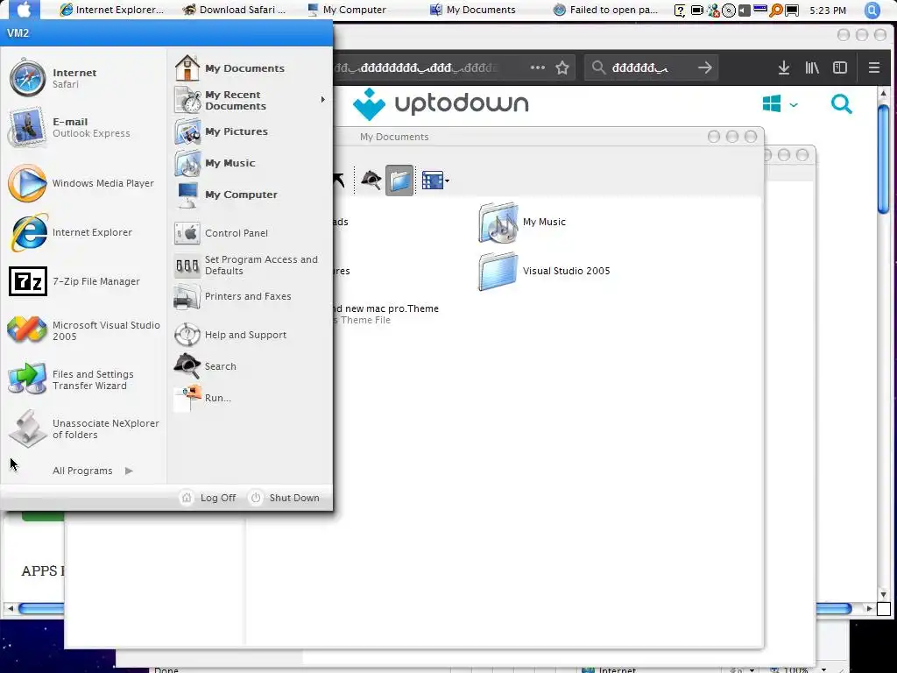Viewport: 897px width, 673px height.
Task: Click the orange magnifier tray icon
Action: 776,11
